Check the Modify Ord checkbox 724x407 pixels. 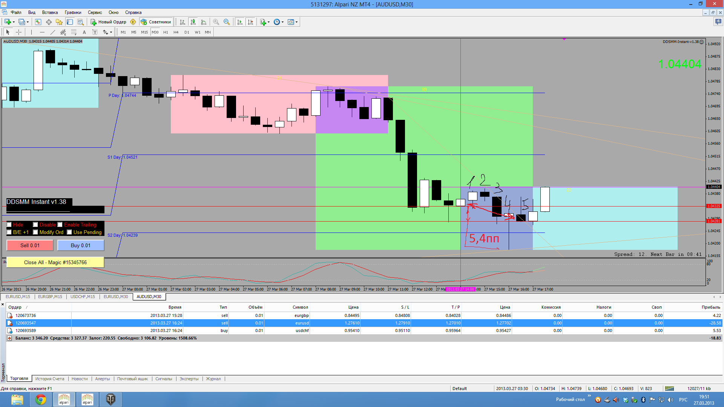coord(35,232)
